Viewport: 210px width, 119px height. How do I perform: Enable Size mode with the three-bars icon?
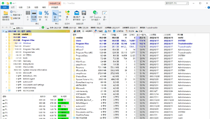point(28,13)
